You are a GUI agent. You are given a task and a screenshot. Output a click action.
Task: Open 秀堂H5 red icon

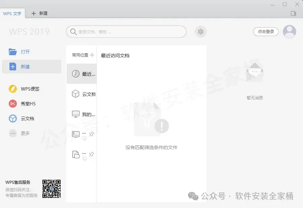[x=13, y=104]
